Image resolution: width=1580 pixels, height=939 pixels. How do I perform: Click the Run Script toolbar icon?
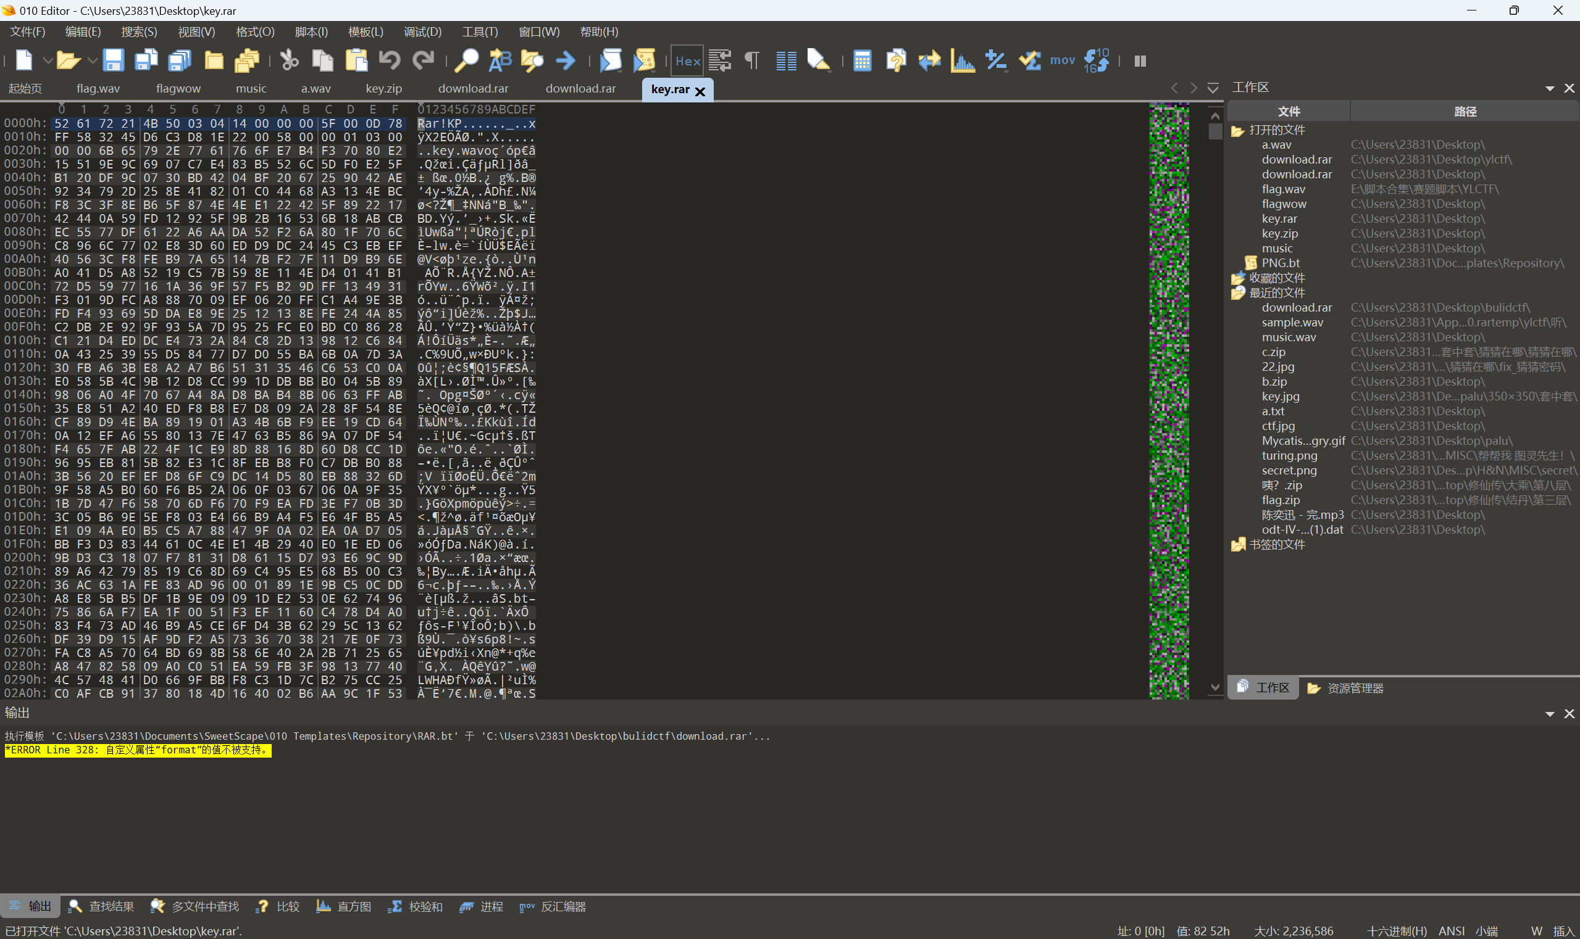(611, 60)
